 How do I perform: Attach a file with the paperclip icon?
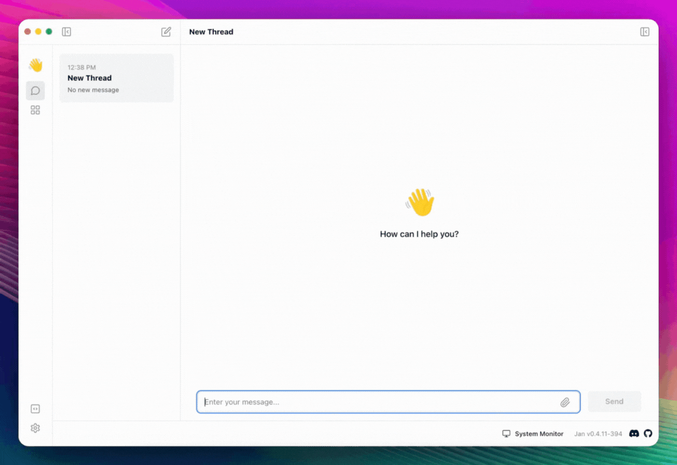pyautogui.click(x=565, y=402)
